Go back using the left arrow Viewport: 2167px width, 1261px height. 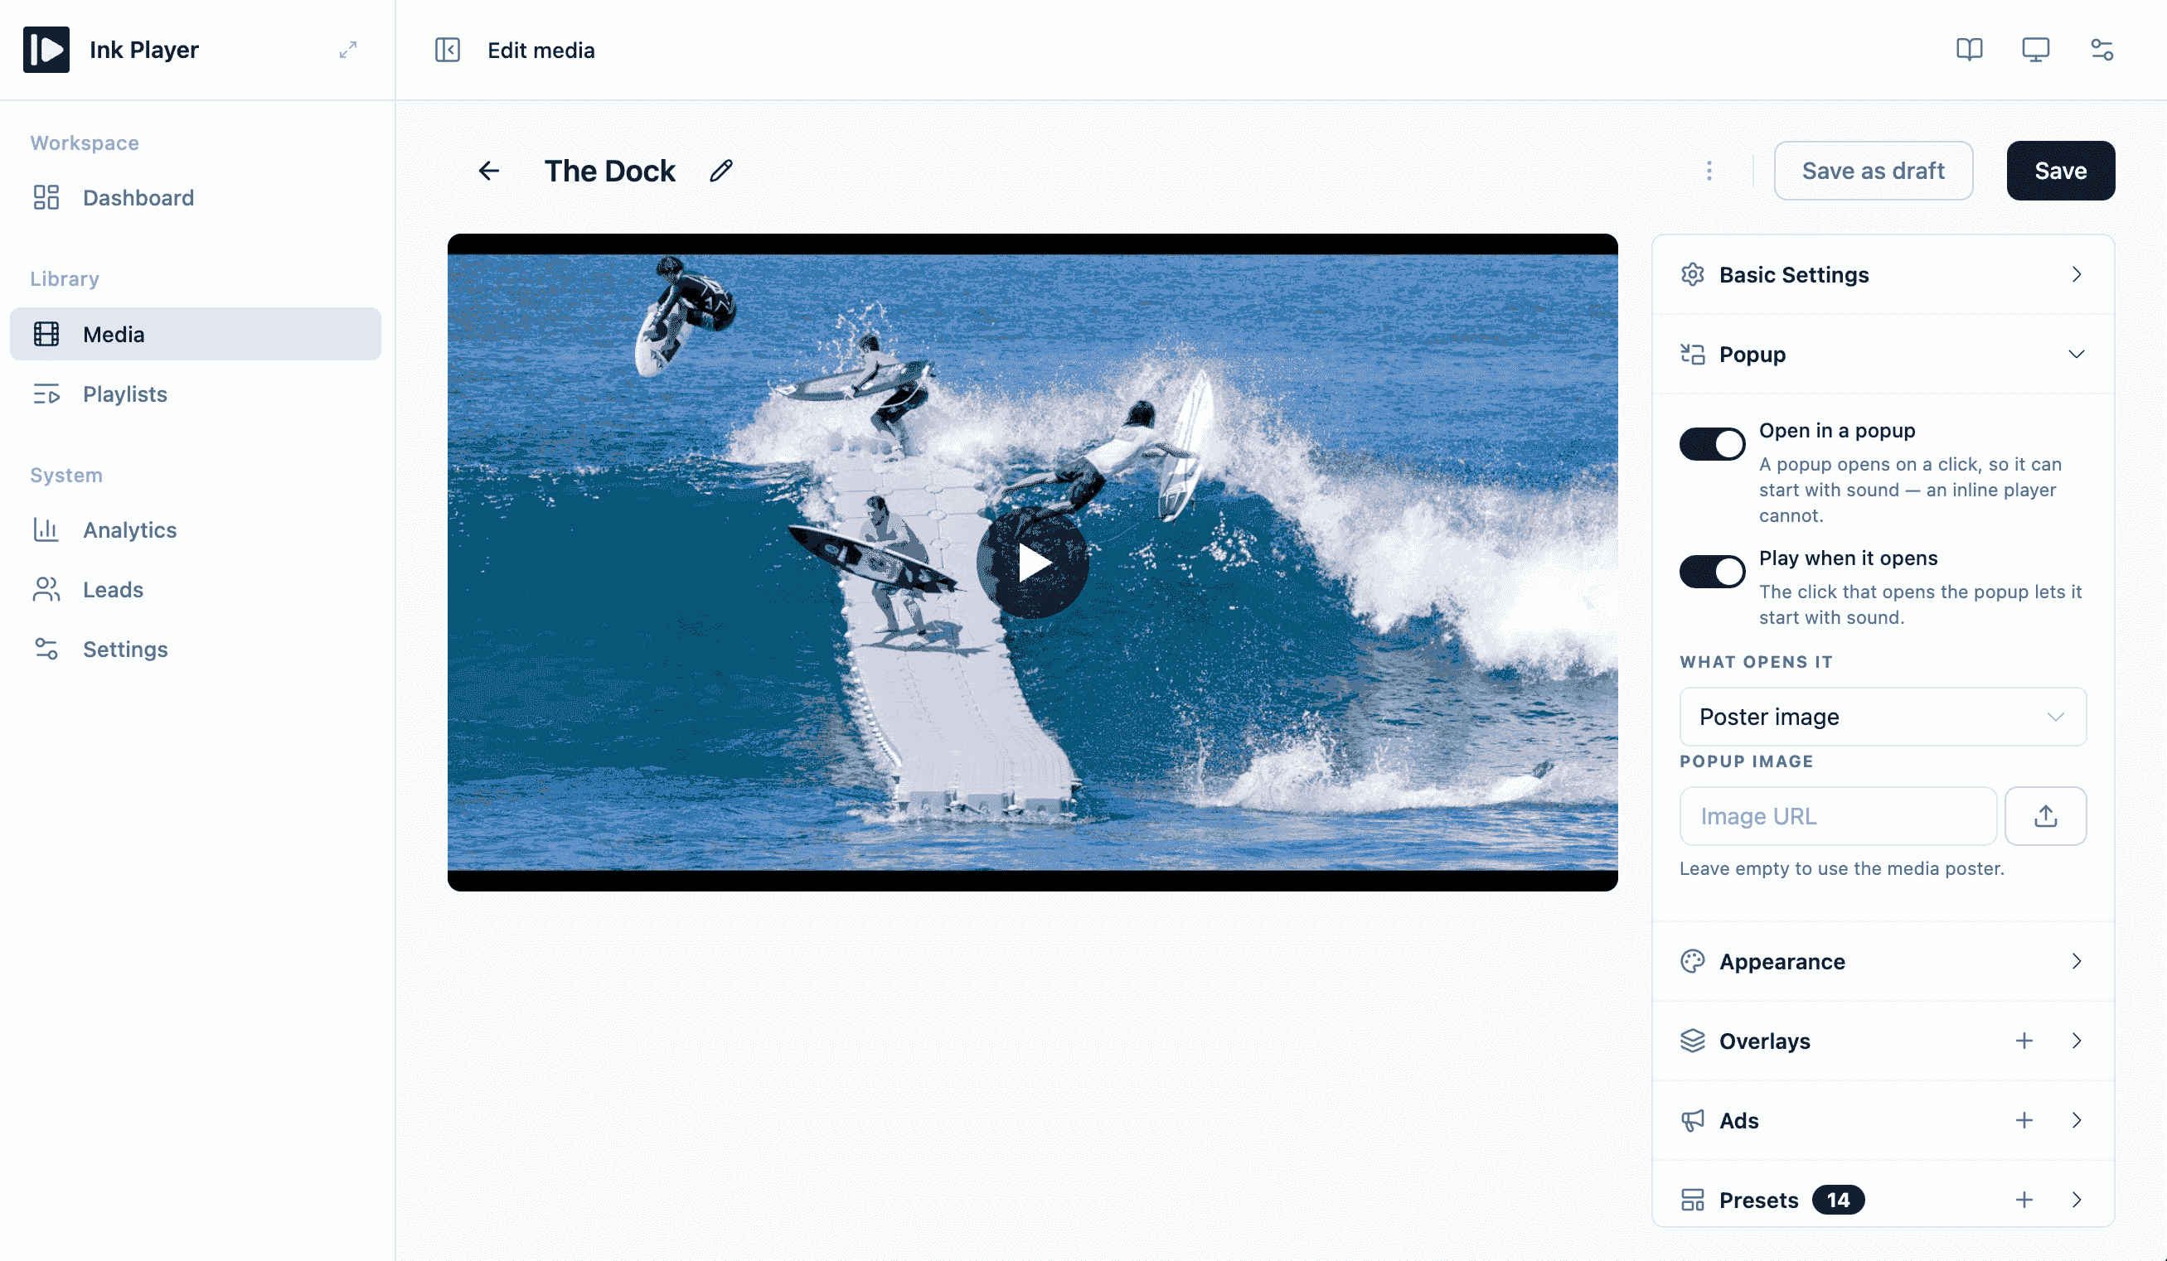[x=488, y=171]
